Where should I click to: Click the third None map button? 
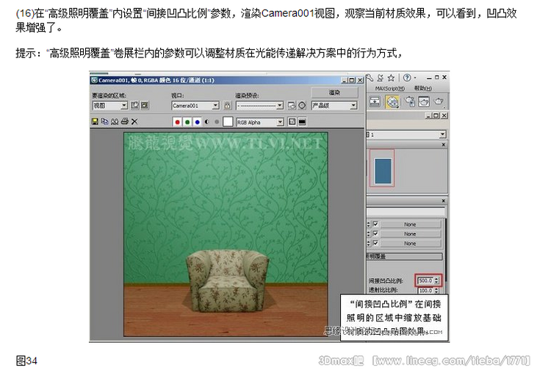[410, 244]
